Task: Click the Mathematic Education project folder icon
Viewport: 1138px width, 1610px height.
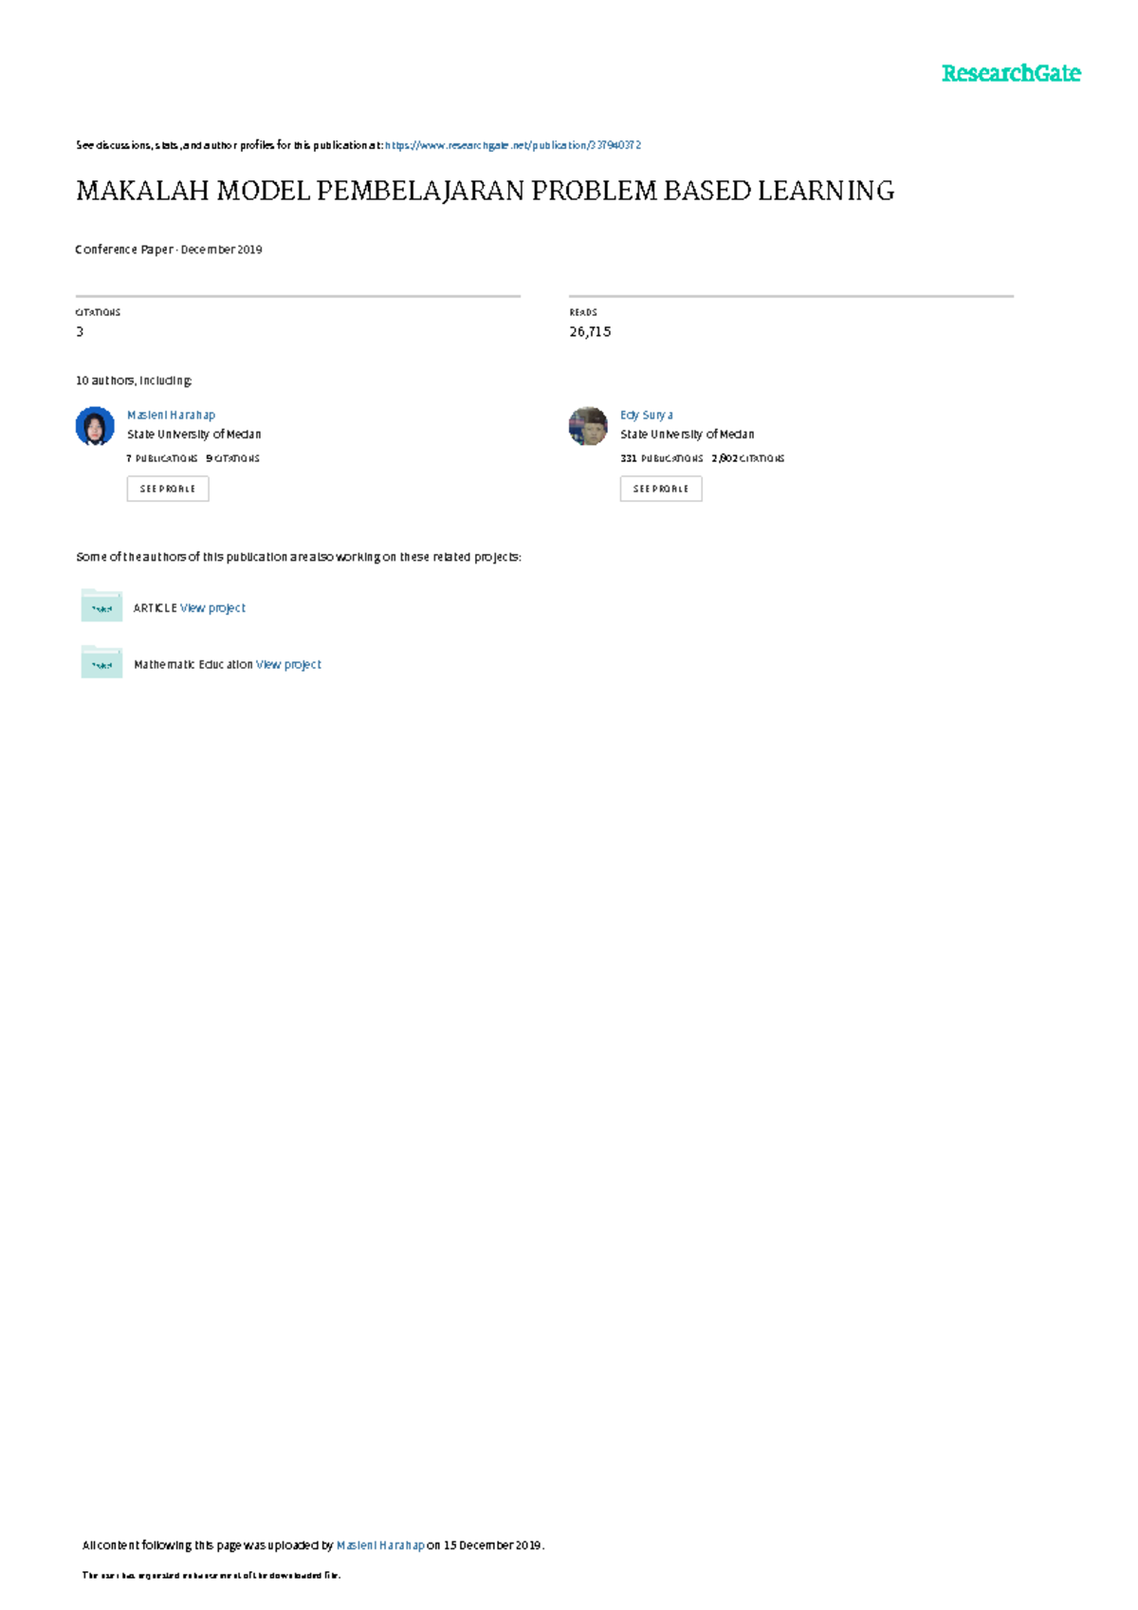Action: (101, 662)
